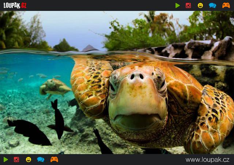Open the blue chat bubbles in bottom bar
Image resolution: width=234 pixels, height=165 pixels.
click(x=41, y=160)
